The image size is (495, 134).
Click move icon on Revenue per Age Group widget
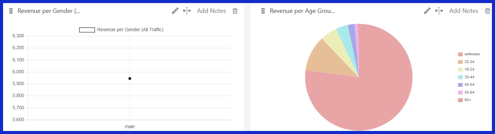tap(439, 11)
